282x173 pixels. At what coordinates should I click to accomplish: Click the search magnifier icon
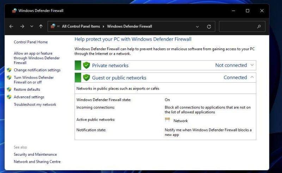(259, 26)
